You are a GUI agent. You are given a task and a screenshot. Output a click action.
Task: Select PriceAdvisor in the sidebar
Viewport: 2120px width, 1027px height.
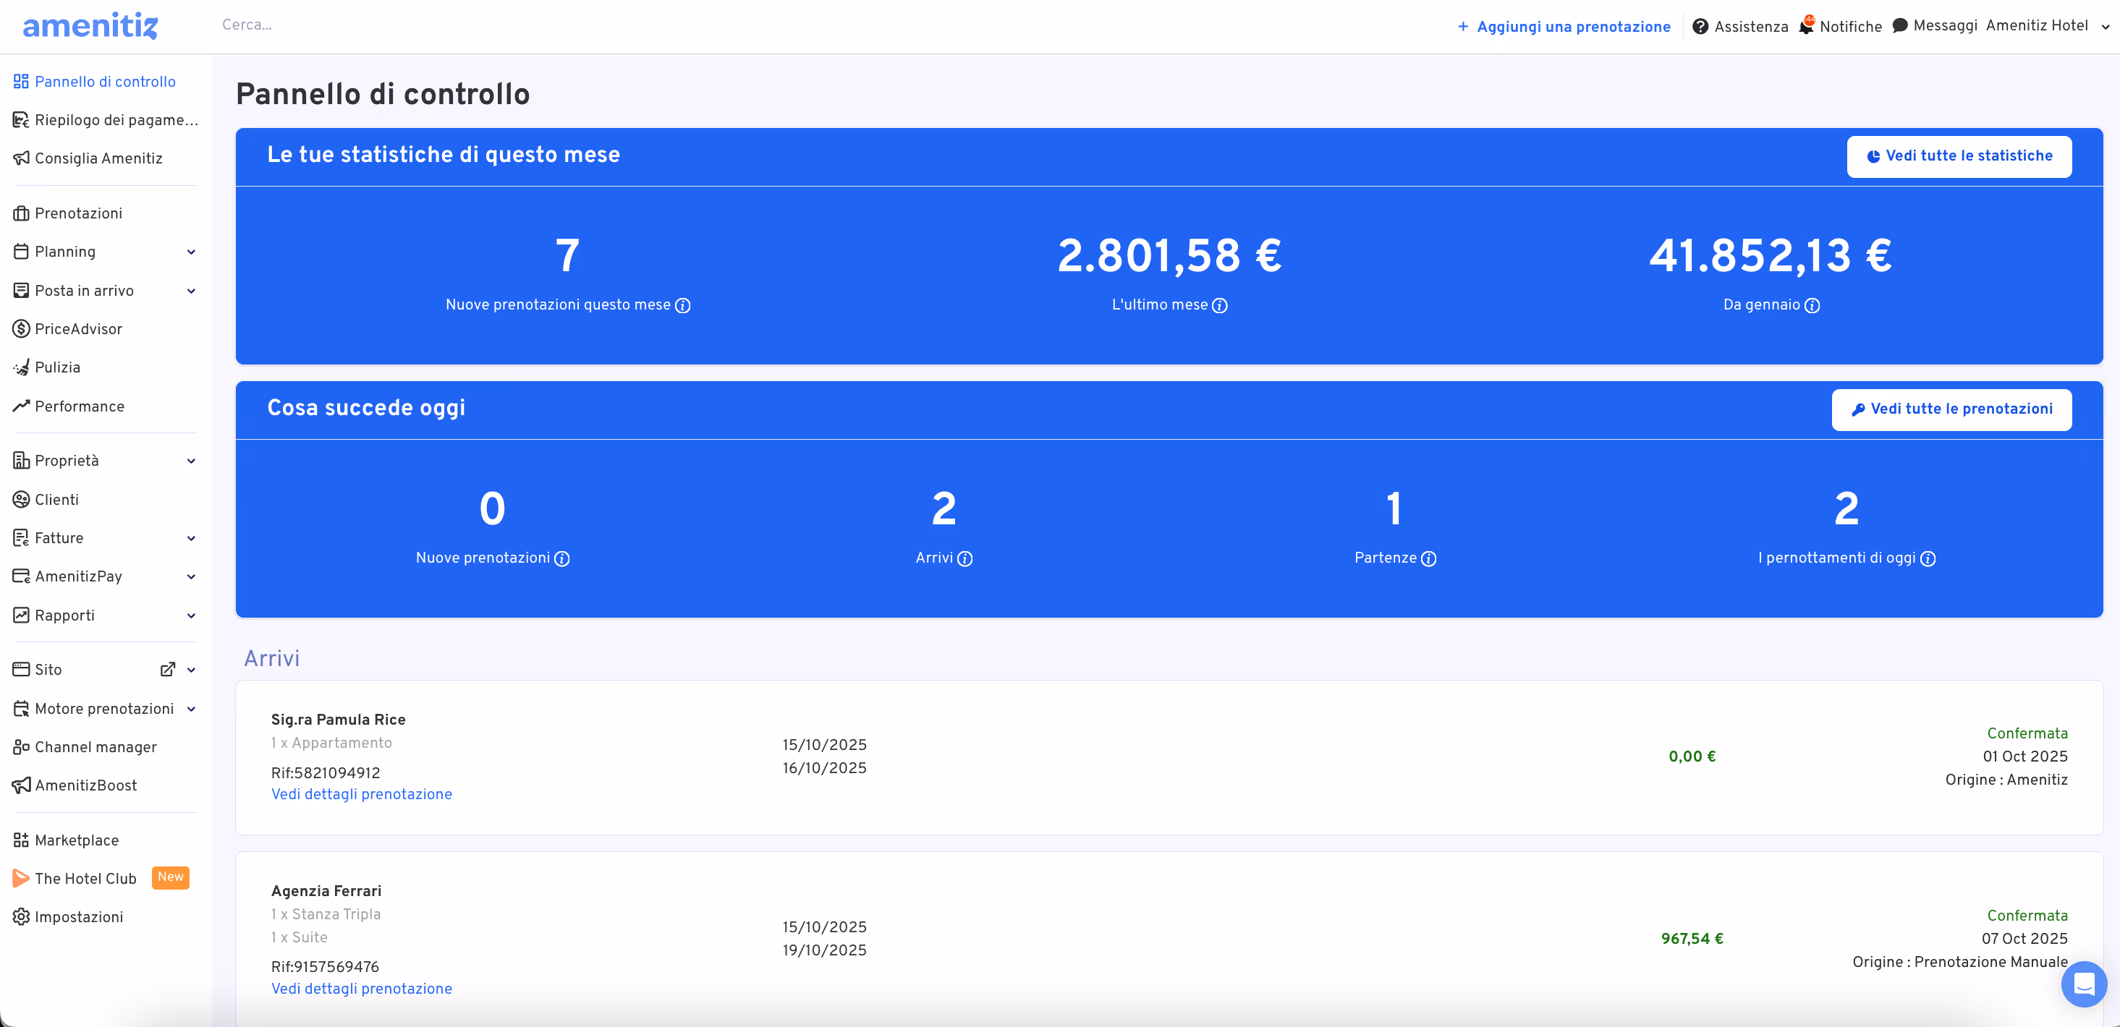(79, 328)
